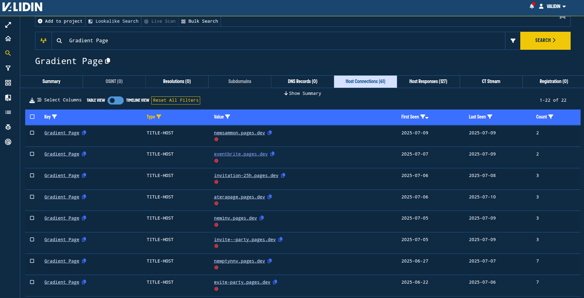Open newsammon.pages.dev link
Screen dimensions: 584x298
click(x=239, y=133)
